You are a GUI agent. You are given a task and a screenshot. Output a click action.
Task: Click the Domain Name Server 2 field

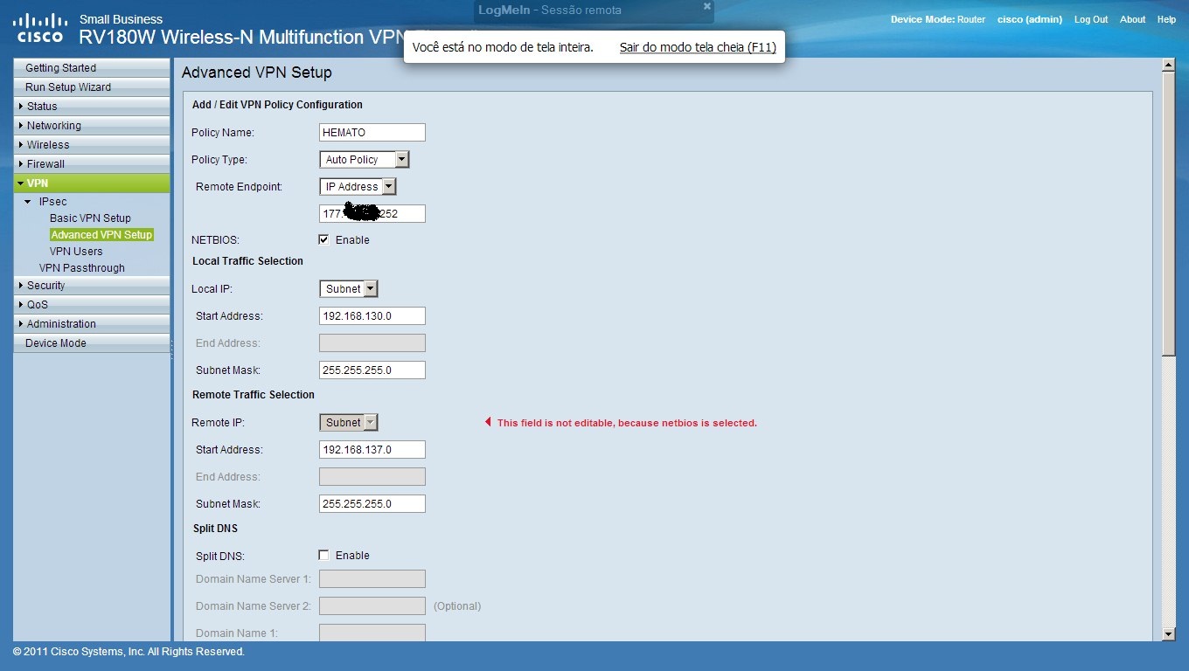pos(372,606)
